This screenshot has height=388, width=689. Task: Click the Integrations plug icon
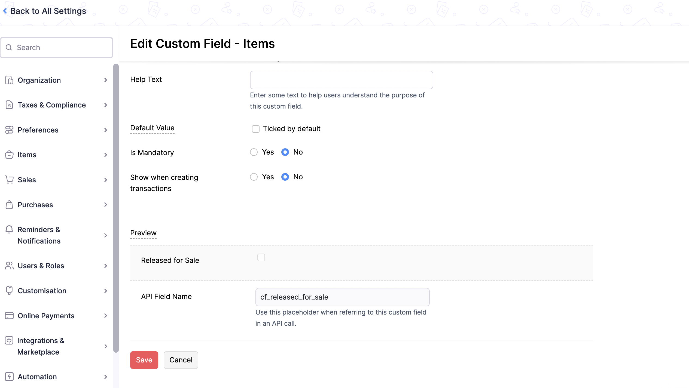pyautogui.click(x=9, y=340)
